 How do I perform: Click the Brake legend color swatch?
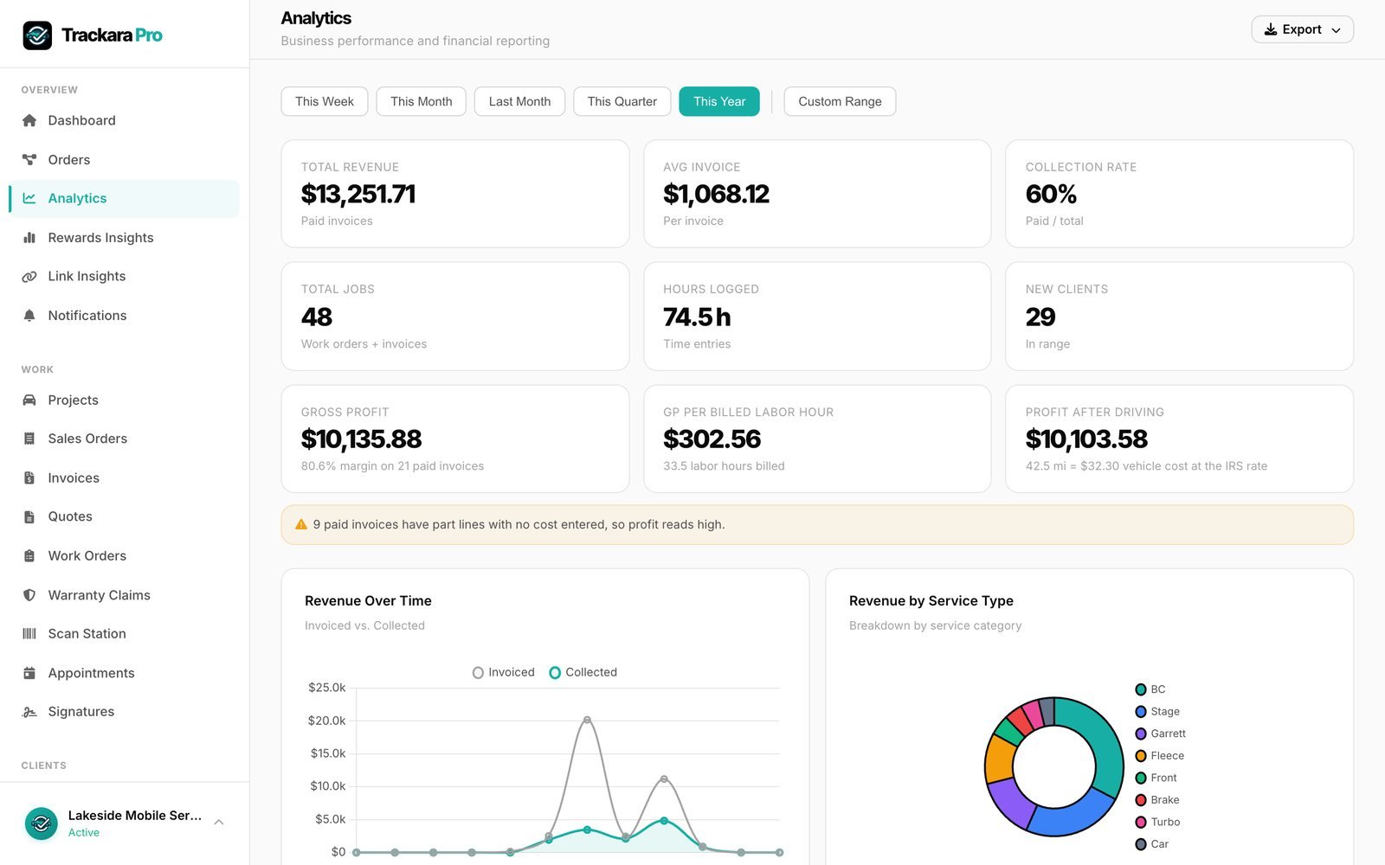pyautogui.click(x=1141, y=800)
